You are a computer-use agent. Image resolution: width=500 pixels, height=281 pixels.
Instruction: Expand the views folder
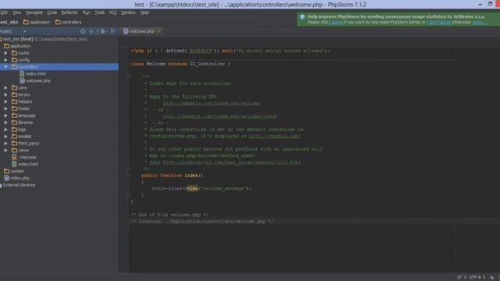tap(5, 150)
